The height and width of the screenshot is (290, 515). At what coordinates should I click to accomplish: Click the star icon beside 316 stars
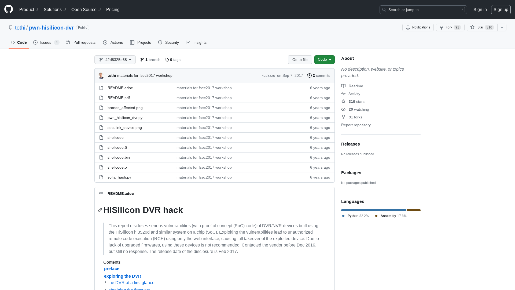[343, 102]
